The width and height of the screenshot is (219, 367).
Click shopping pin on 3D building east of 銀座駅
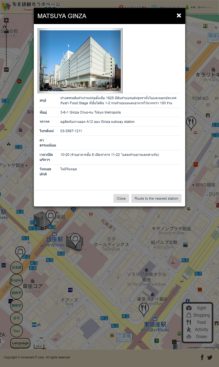point(75,240)
